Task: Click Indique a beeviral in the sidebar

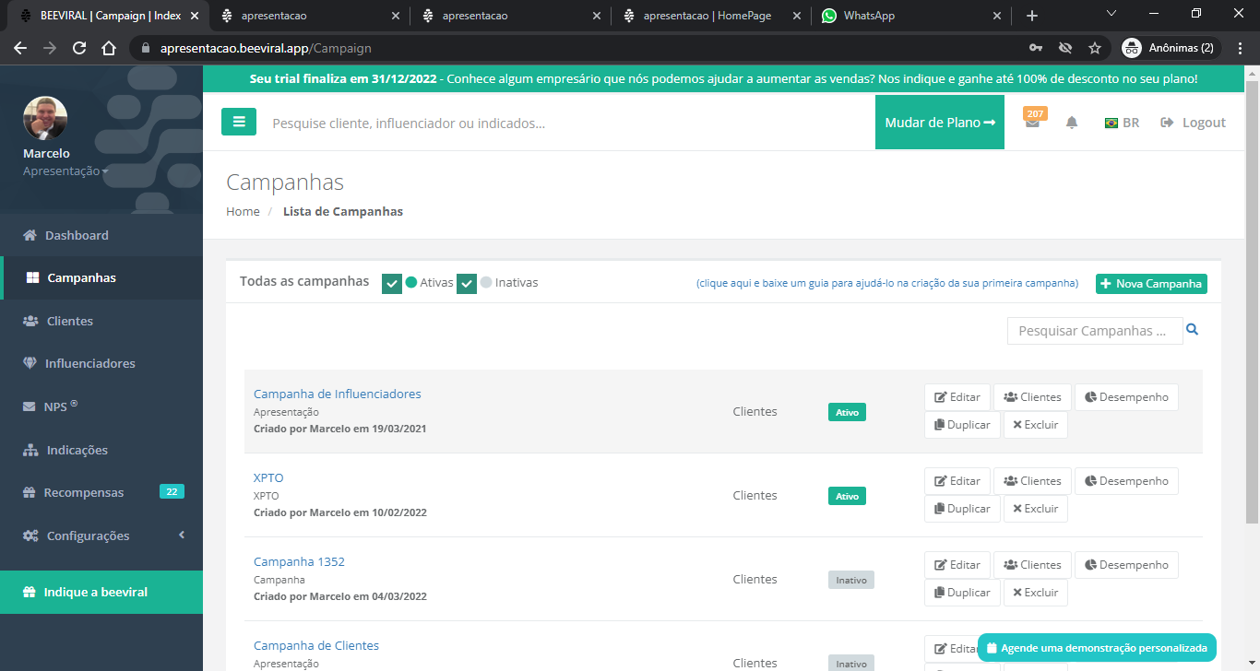Action: 101,592
